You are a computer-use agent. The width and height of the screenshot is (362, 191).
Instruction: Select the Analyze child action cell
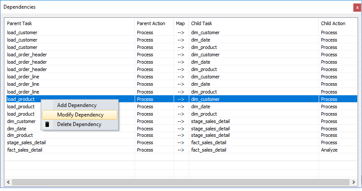coord(329,150)
